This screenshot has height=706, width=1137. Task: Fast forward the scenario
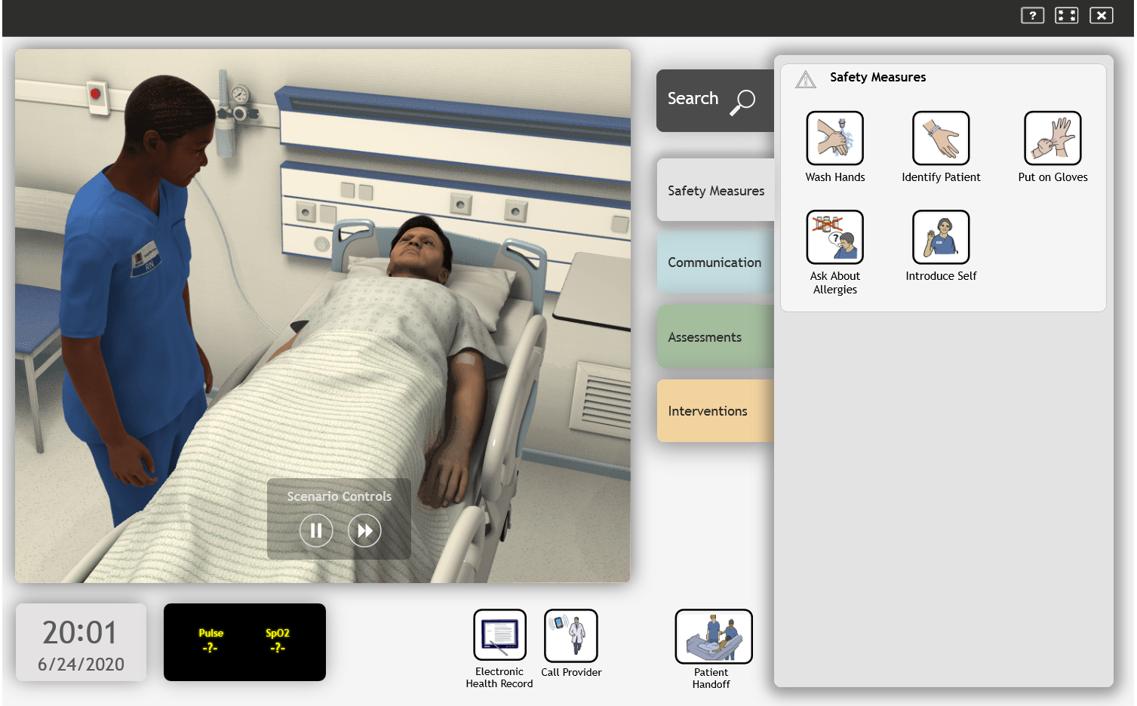click(x=364, y=531)
